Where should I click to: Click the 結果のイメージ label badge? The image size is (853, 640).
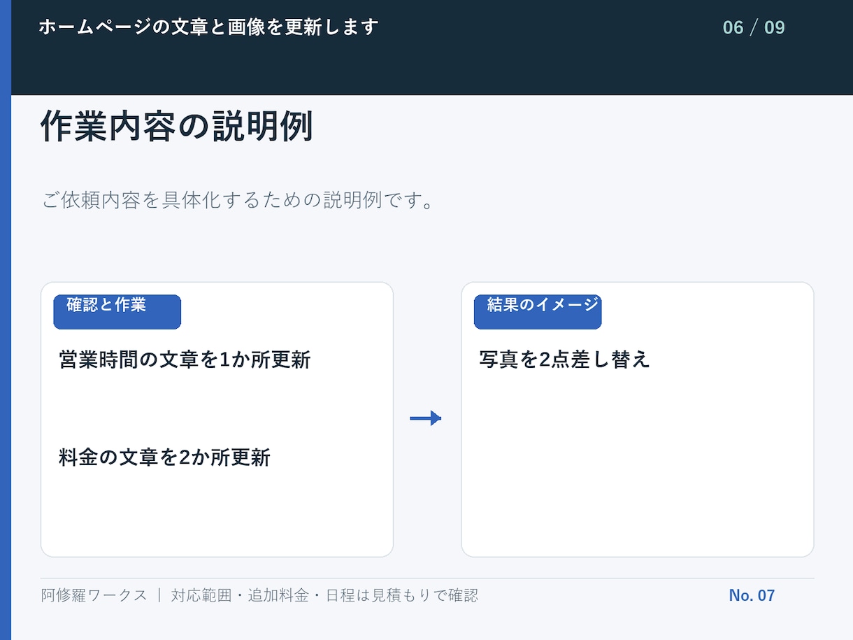(x=538, y=312)
